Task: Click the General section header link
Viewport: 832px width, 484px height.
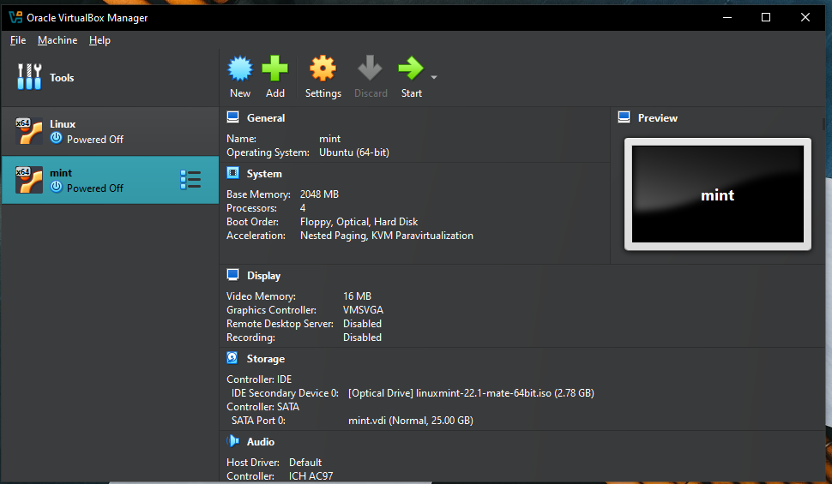Action: pyautogui.click(x=266, y=118)
